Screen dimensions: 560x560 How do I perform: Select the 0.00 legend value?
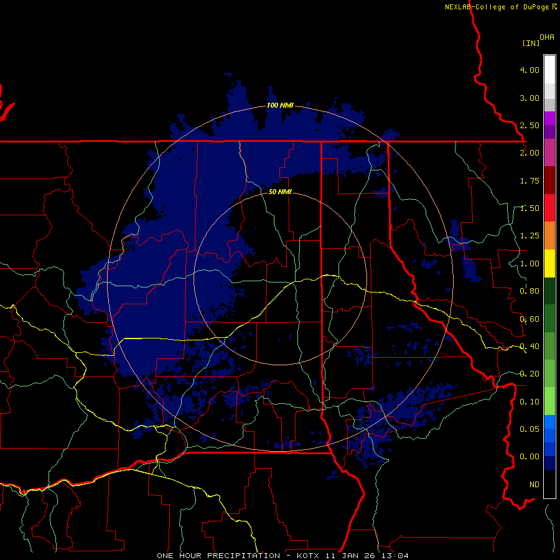point(530,457)
